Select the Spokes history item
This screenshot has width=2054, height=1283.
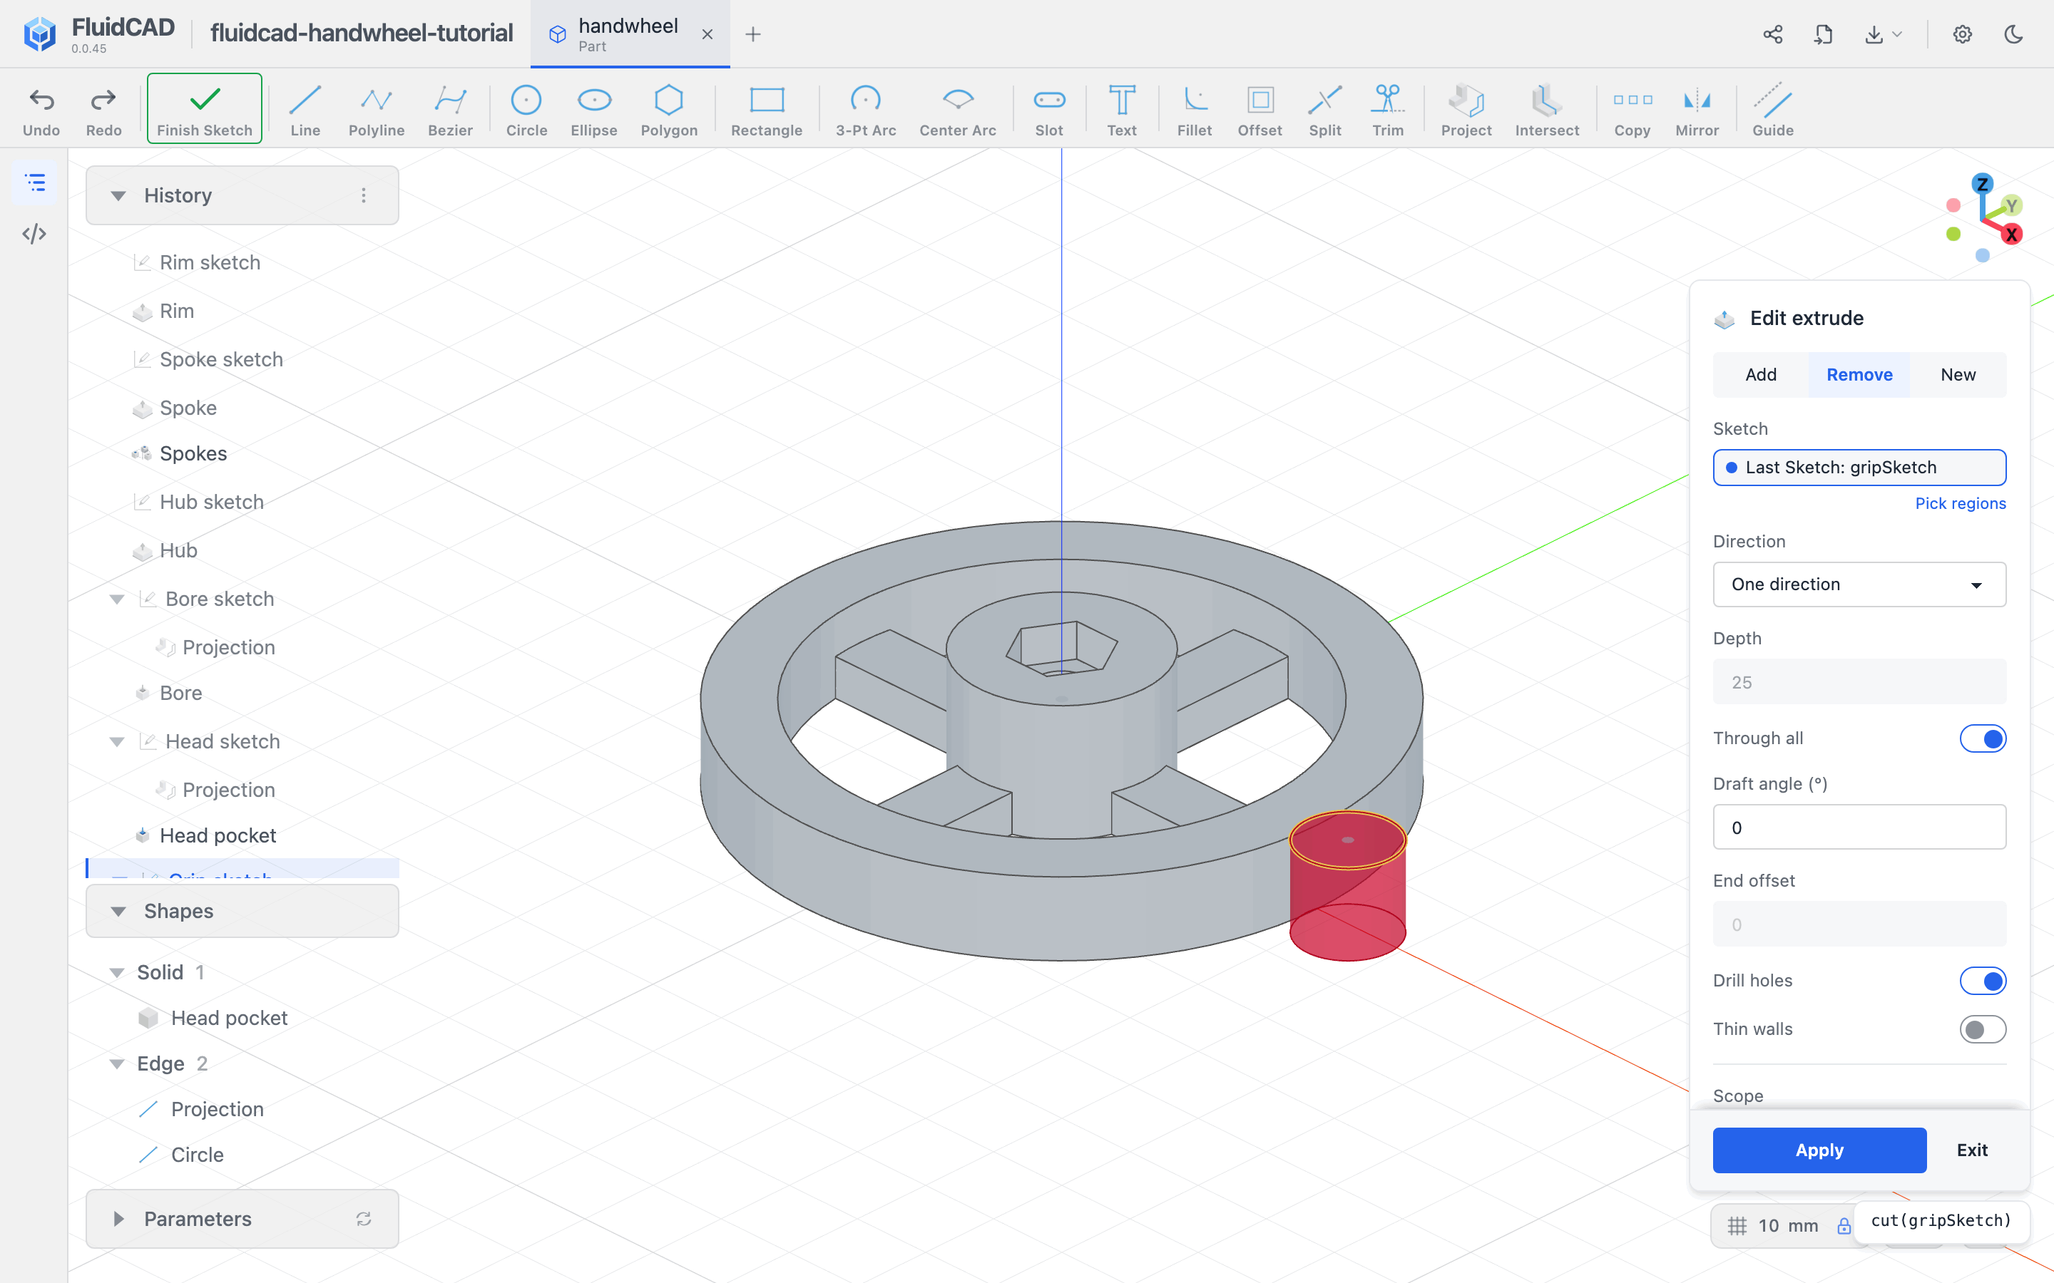193,453
